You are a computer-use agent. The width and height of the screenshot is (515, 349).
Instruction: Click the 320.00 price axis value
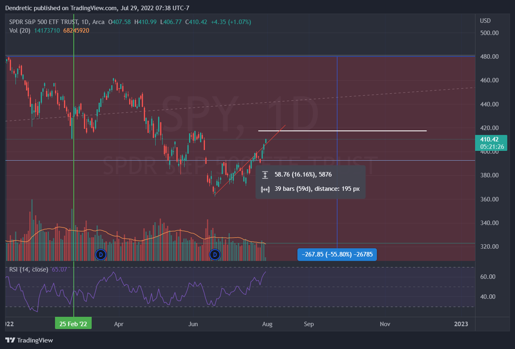coord(489,247)
